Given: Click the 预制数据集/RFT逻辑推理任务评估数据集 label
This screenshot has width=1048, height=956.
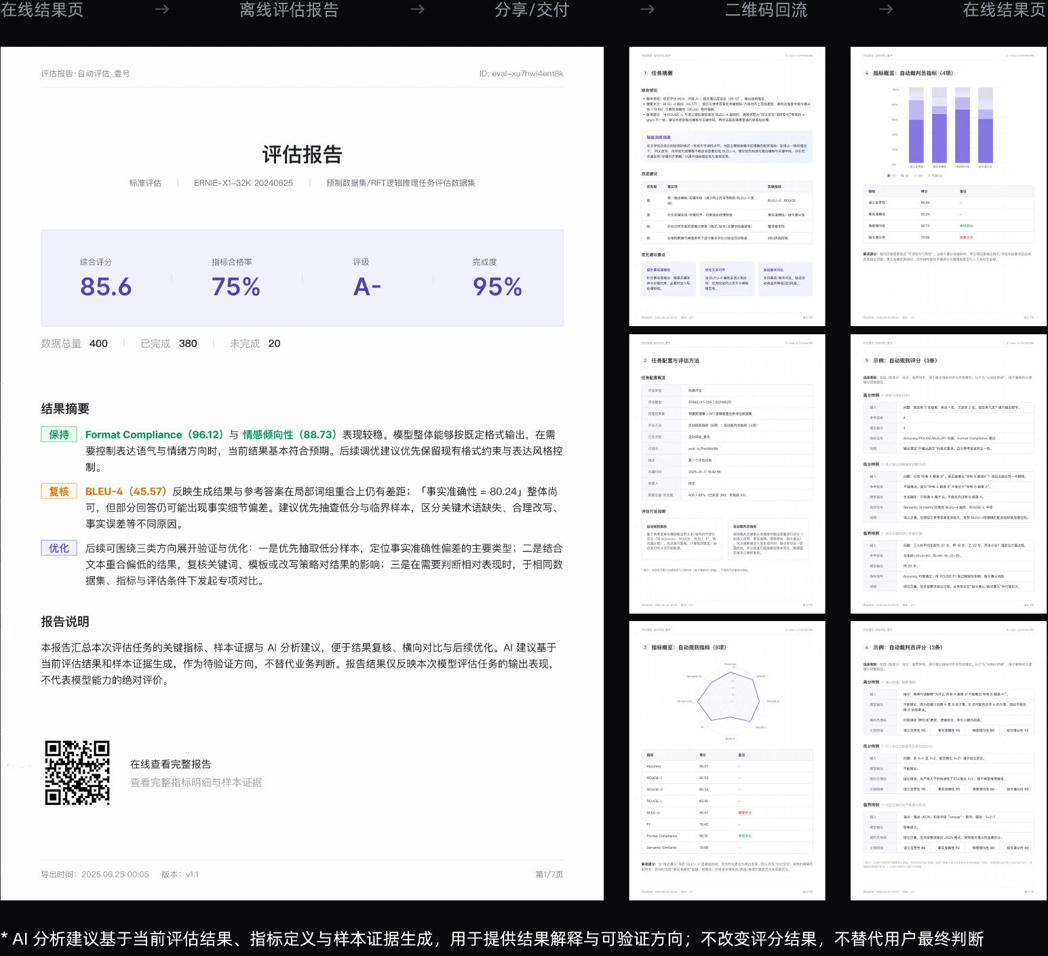Looking at the screenshot, I should point(401,183).
